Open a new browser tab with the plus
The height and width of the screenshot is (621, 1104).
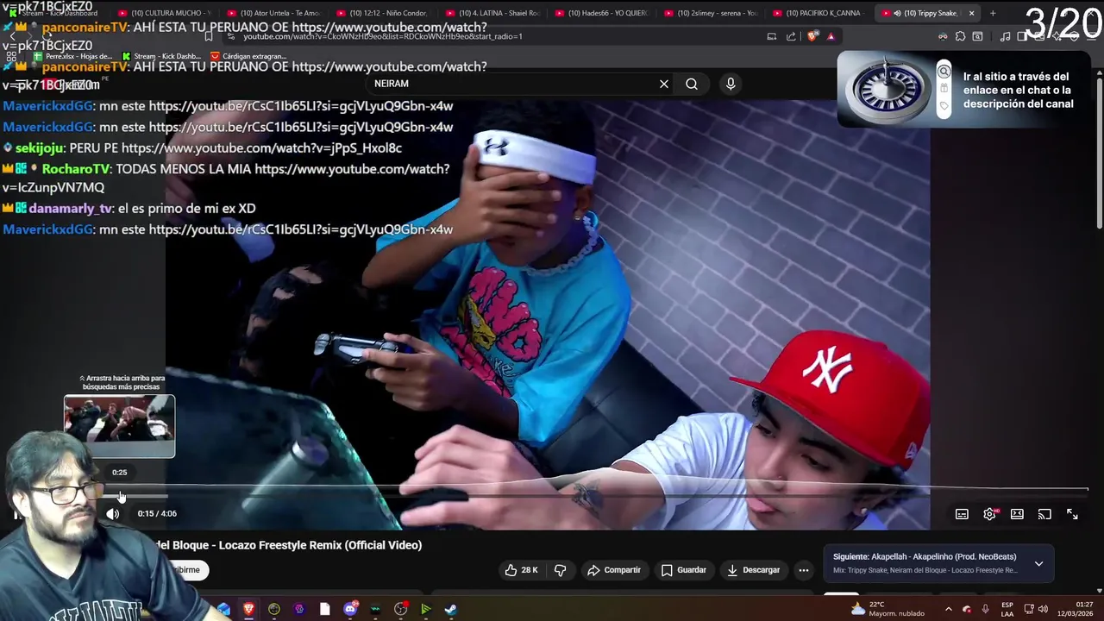[x=993, y=13]
